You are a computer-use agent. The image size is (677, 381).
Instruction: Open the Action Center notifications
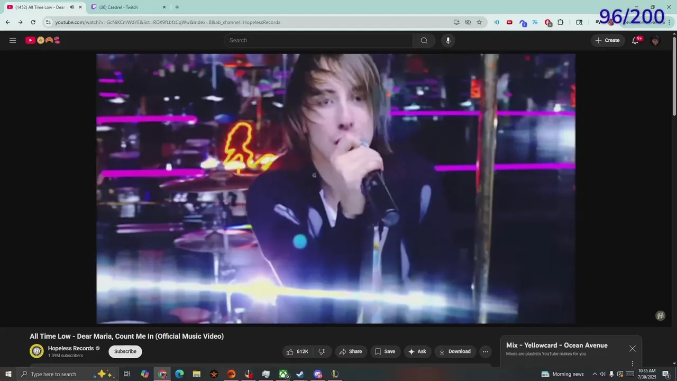666,374
